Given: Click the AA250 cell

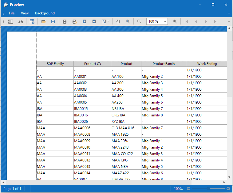Looking at the screenshot, I should pyautogui.click(x=126, y=102).
